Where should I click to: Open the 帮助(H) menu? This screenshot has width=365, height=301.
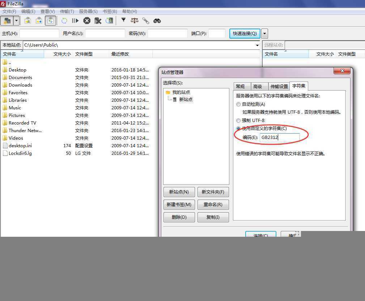click(x=130, y=12)
